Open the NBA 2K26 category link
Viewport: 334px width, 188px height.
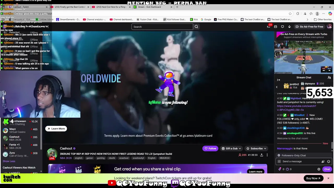(x=65, y=158)
